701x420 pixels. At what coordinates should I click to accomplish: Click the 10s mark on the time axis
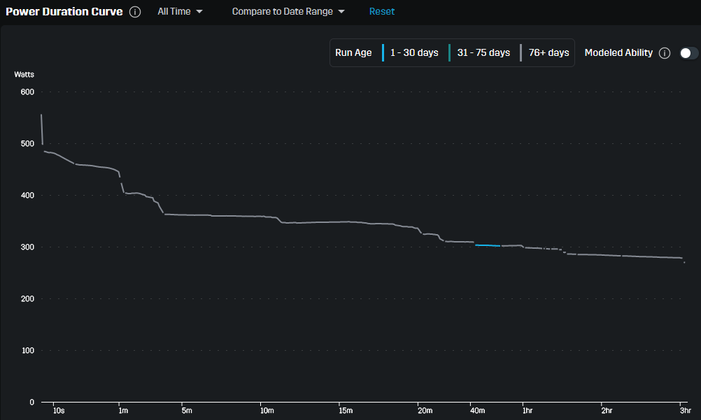point(58,411)
